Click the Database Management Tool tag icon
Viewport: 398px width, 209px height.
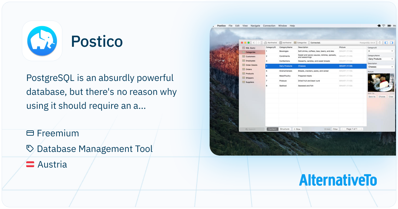pos(30,149)
